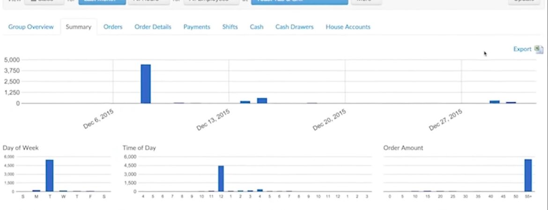Image resolution: width=548 pixels, height=210 pixels.
Task: Open the House Accounts tab
Action: (x=348, y=27)
